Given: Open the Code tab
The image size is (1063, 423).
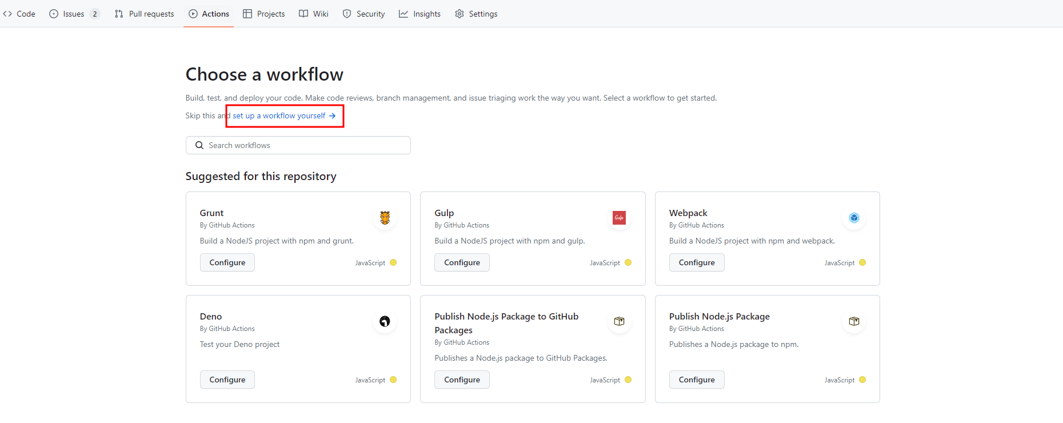Looking at the screenshot, I should coord(19,14).
